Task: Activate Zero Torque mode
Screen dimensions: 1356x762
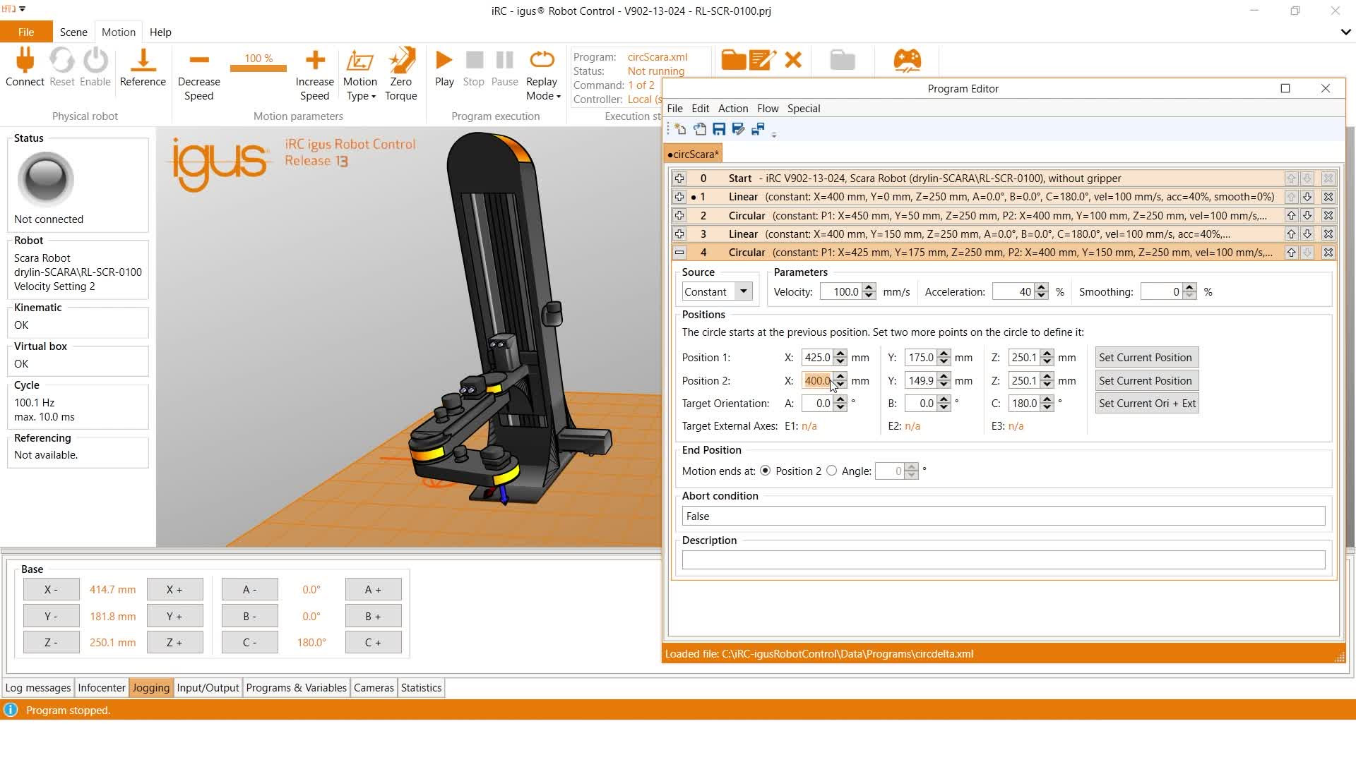Action: click(401, 61)
